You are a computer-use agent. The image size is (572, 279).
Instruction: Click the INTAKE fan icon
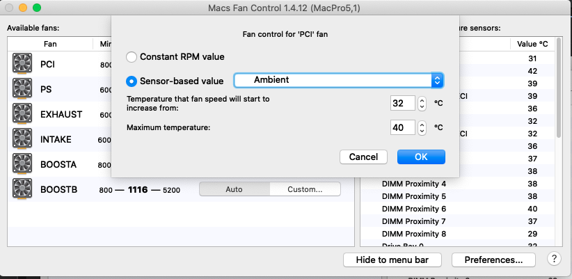[x=22, y=138]
